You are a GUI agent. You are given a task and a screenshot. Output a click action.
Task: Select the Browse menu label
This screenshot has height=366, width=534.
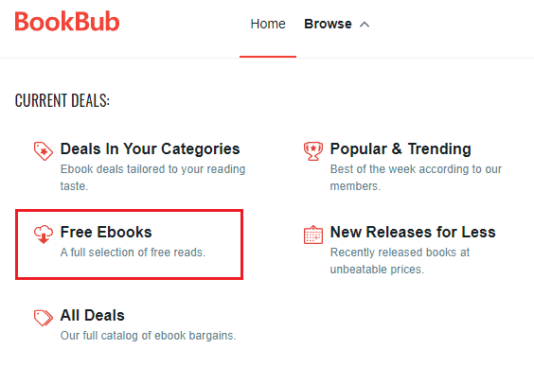tap(328, 24)
